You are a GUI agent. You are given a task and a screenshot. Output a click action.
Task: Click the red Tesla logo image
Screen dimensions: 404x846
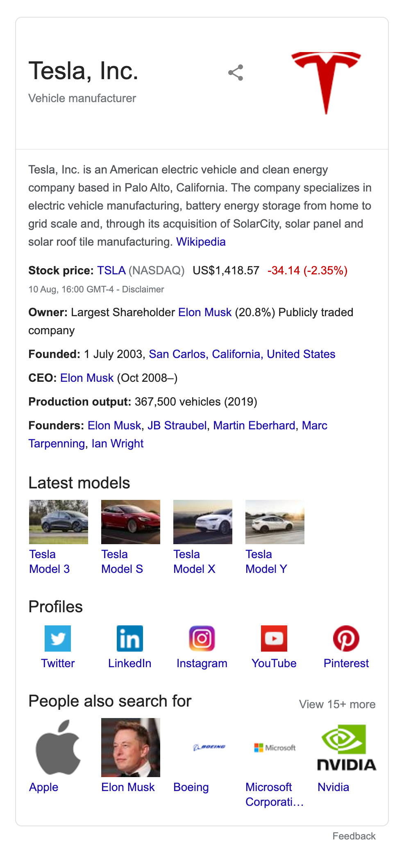[x=326, y=83]
